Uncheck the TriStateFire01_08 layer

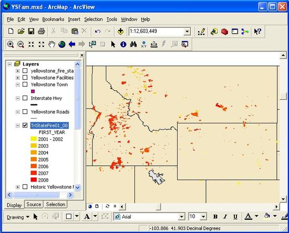click(25, 125)
